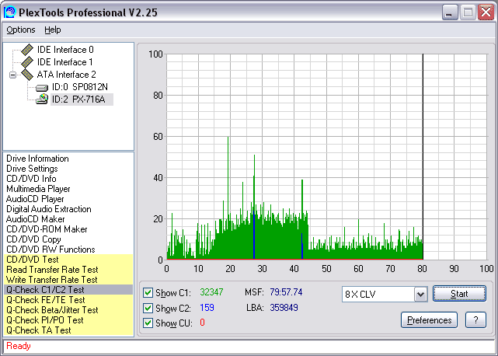Viewport: 498px width, 356px height.
Task: Click the ATA Interface 2 chip icon
Action: [x=27, y=75]
